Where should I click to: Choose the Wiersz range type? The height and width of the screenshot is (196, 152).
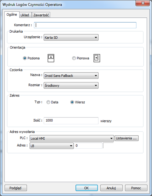point(72,102)
